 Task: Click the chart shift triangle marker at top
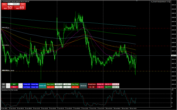tap(137, 1)
